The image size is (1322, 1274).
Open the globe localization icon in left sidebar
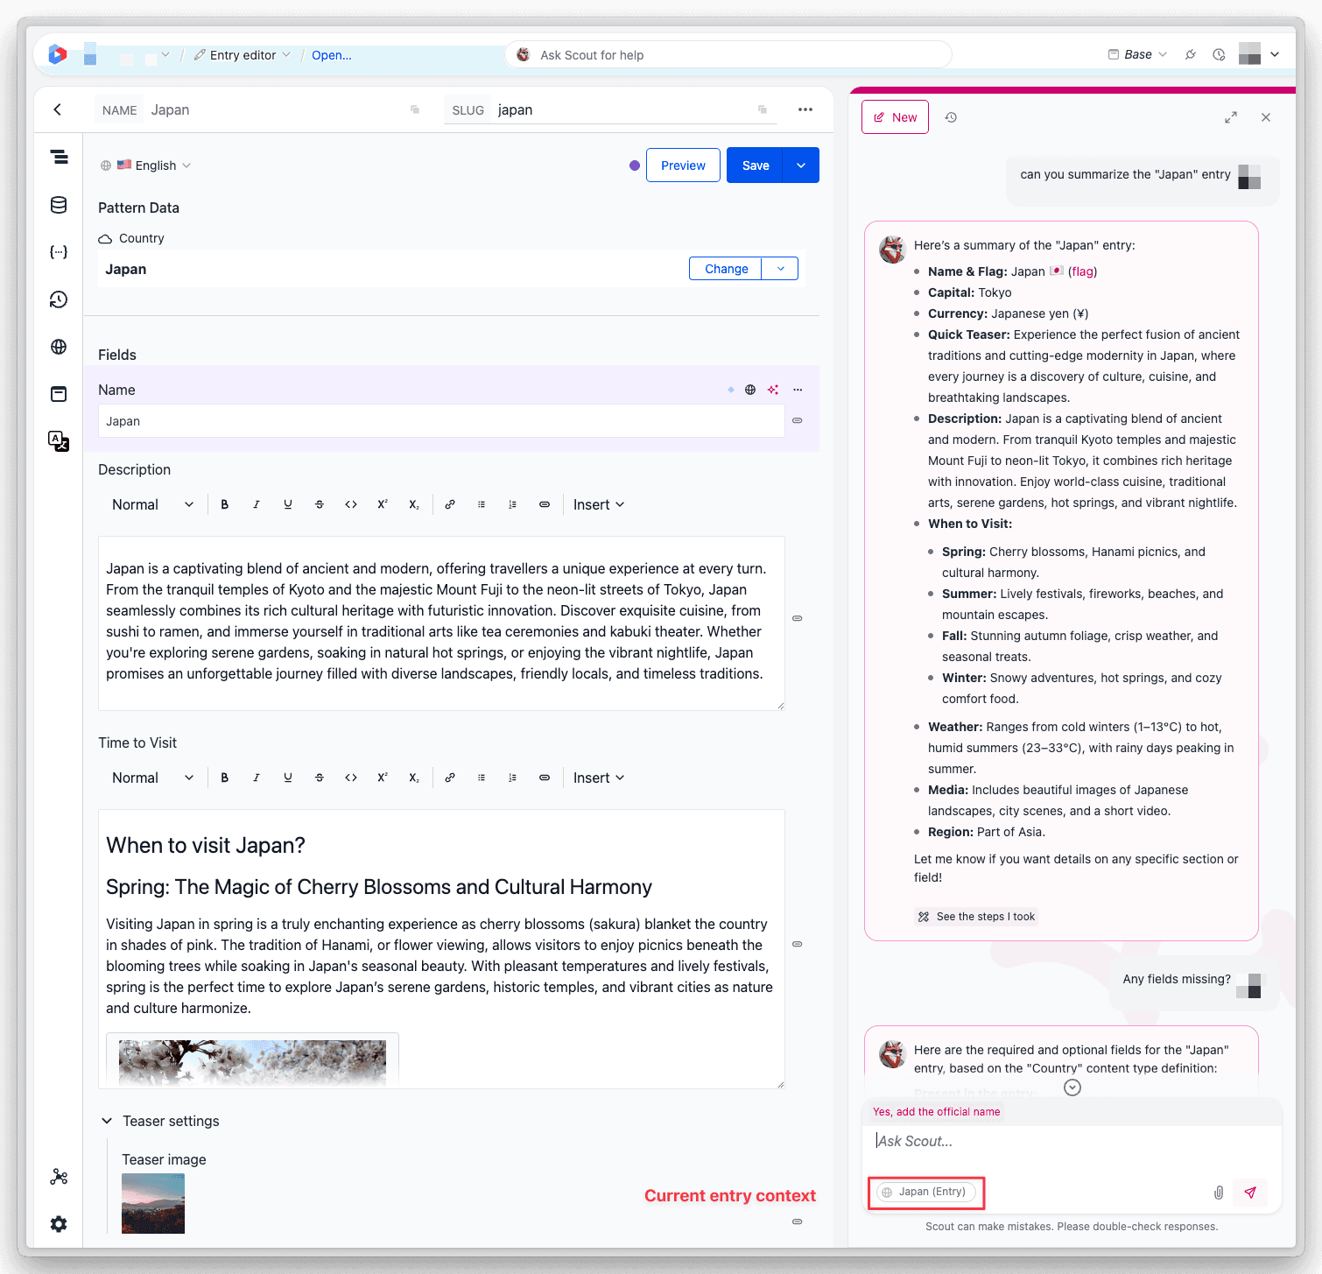[59, 347]
